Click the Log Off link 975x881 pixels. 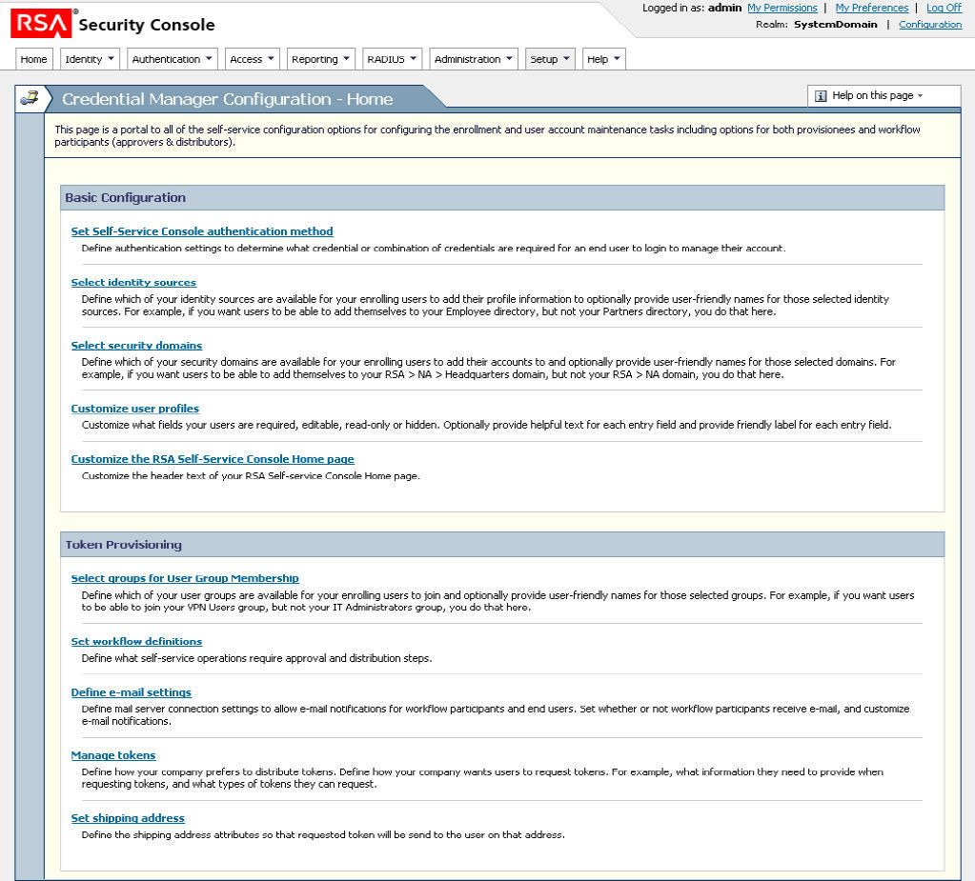pyautogui.click(x=944, y=8)
